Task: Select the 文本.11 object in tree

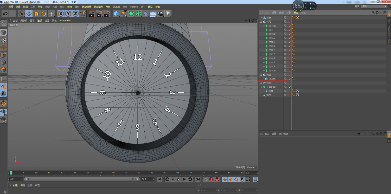Action: point(272,26)
